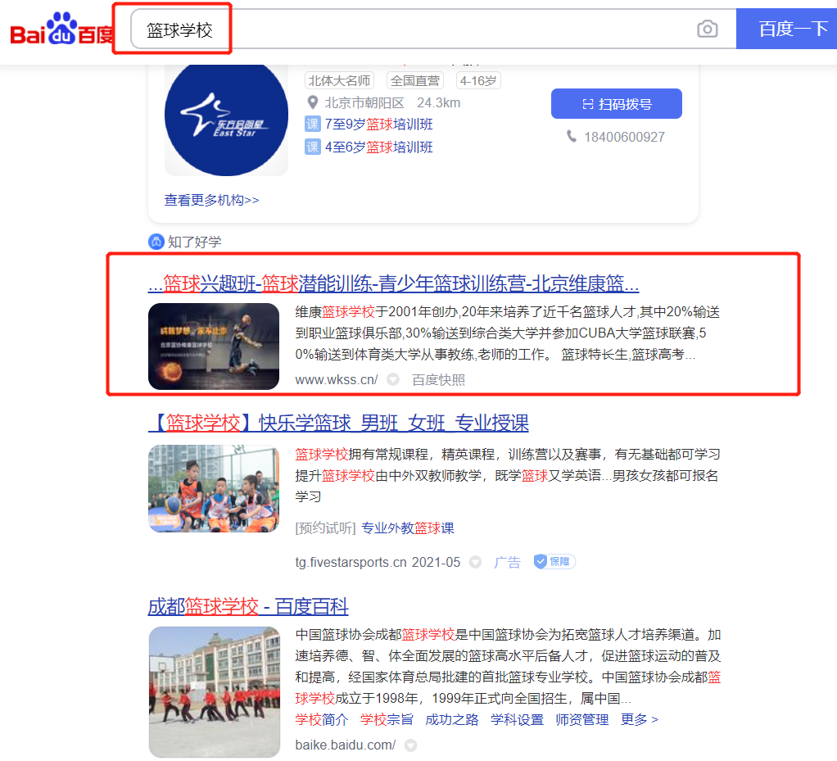Image resolution: width=837 pixels, height=761 pixels.
Task: Expand dropdown arrow beside tg.fivestarsports.cn
Action: (475, 562)
